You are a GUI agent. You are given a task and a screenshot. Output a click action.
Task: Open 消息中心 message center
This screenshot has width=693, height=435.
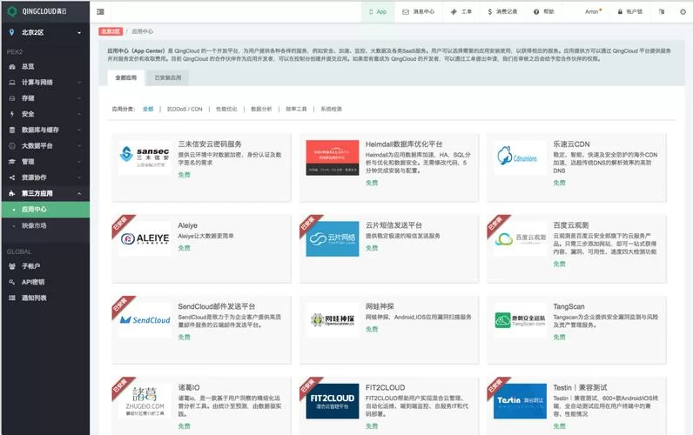(x=418, y=12)
